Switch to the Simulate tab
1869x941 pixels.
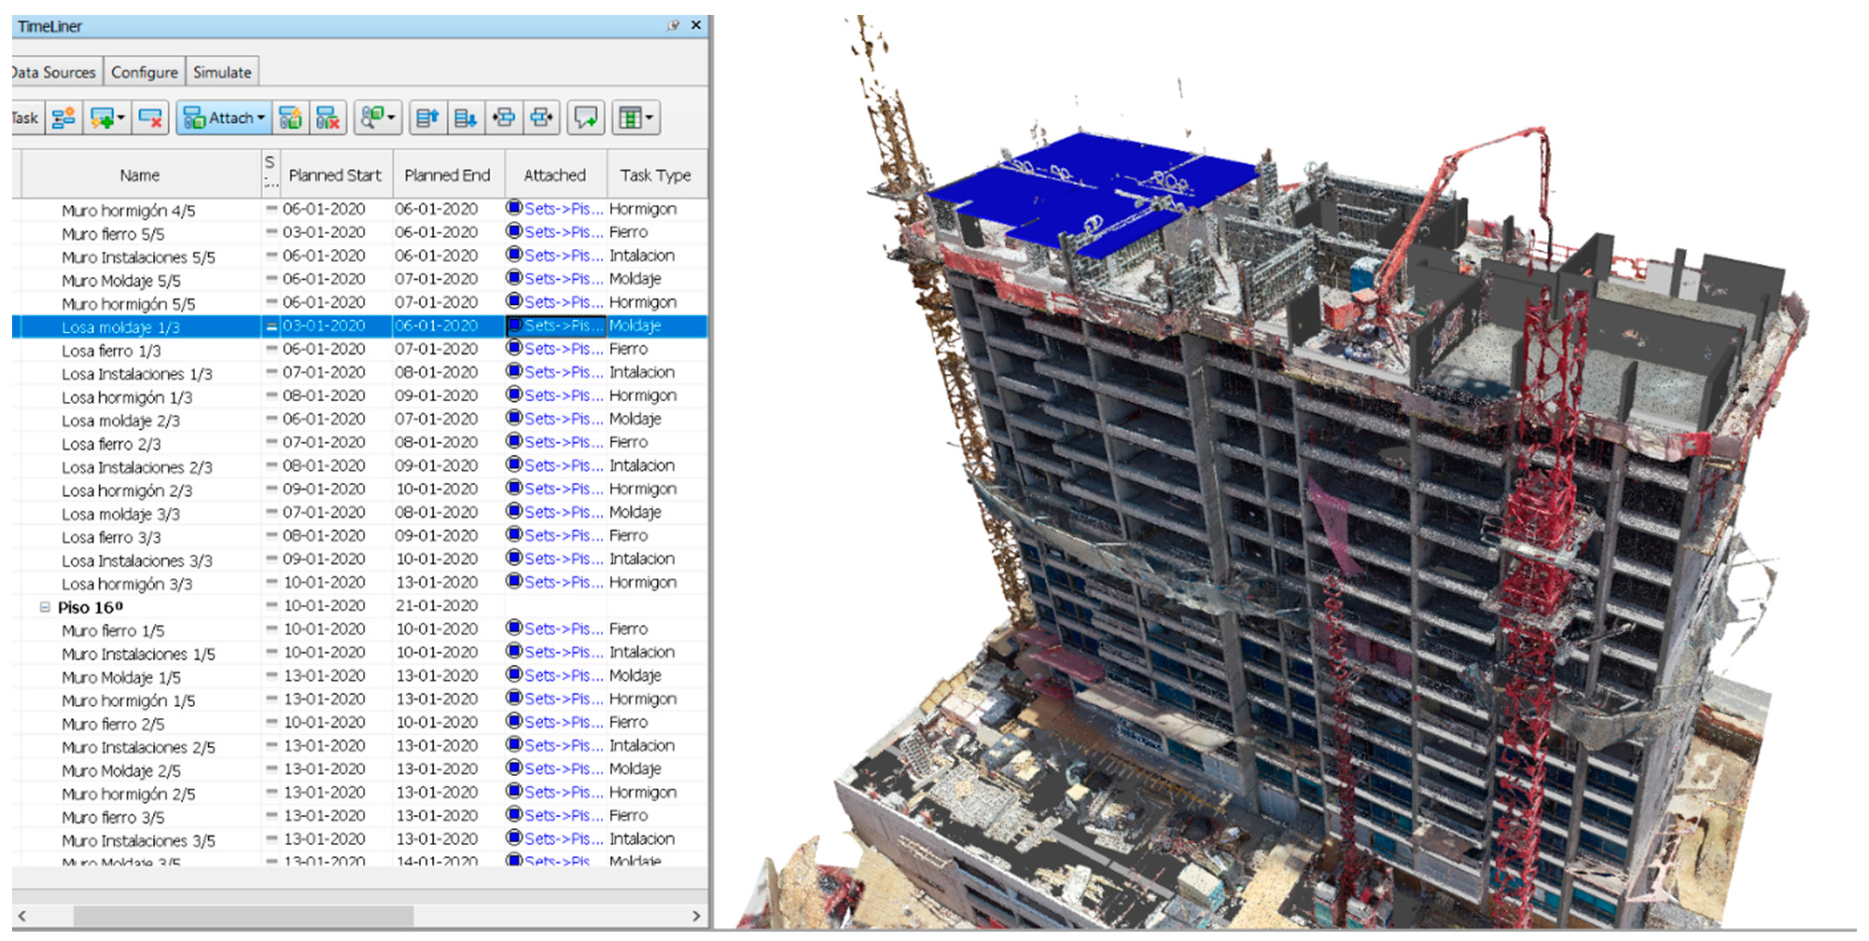coord(222,72)
